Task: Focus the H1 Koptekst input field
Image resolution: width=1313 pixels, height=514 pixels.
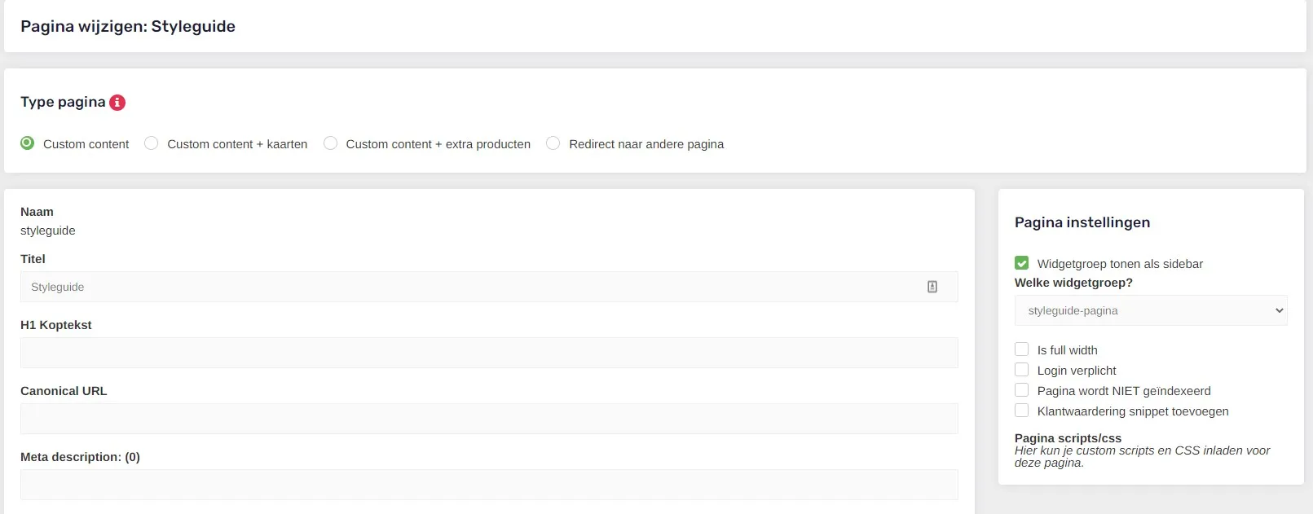Action: coord(489,353)
